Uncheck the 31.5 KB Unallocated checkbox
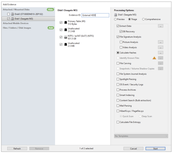The width and height of the screenshot is (173, 154). [x=61, y=30]
